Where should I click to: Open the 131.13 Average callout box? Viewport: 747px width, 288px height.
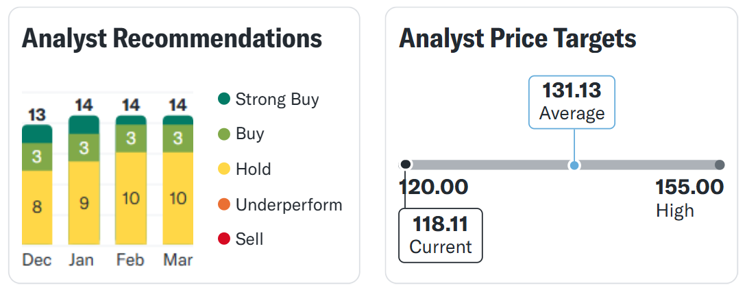pyautogui.click(x=572, y=102)
